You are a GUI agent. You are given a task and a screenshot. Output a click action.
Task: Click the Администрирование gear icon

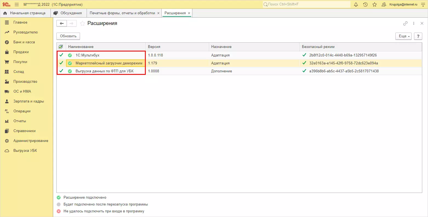pyautogui.click(x=7, y=141)
